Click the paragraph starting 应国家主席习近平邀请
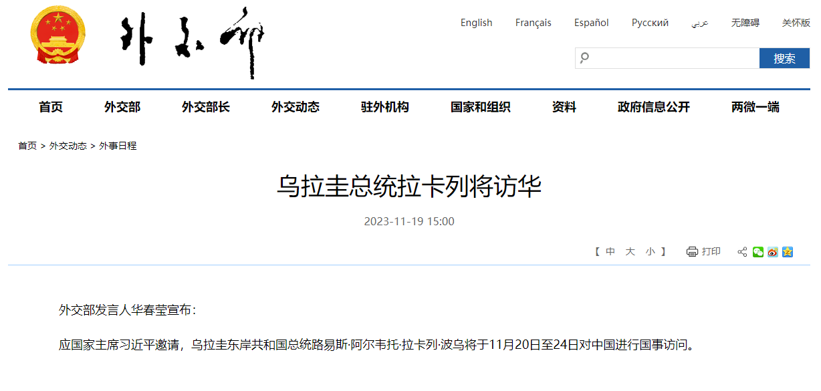 coord(378,346)
